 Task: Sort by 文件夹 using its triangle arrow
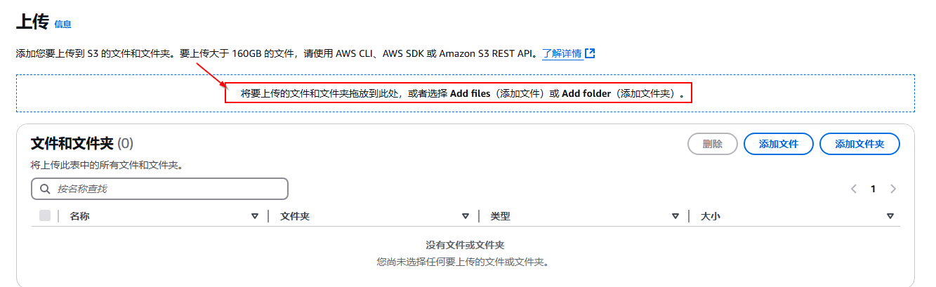pyautogui.click(x=466, y=216)
